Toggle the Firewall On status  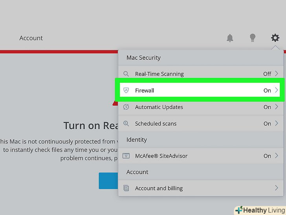(x=267, y=91)
